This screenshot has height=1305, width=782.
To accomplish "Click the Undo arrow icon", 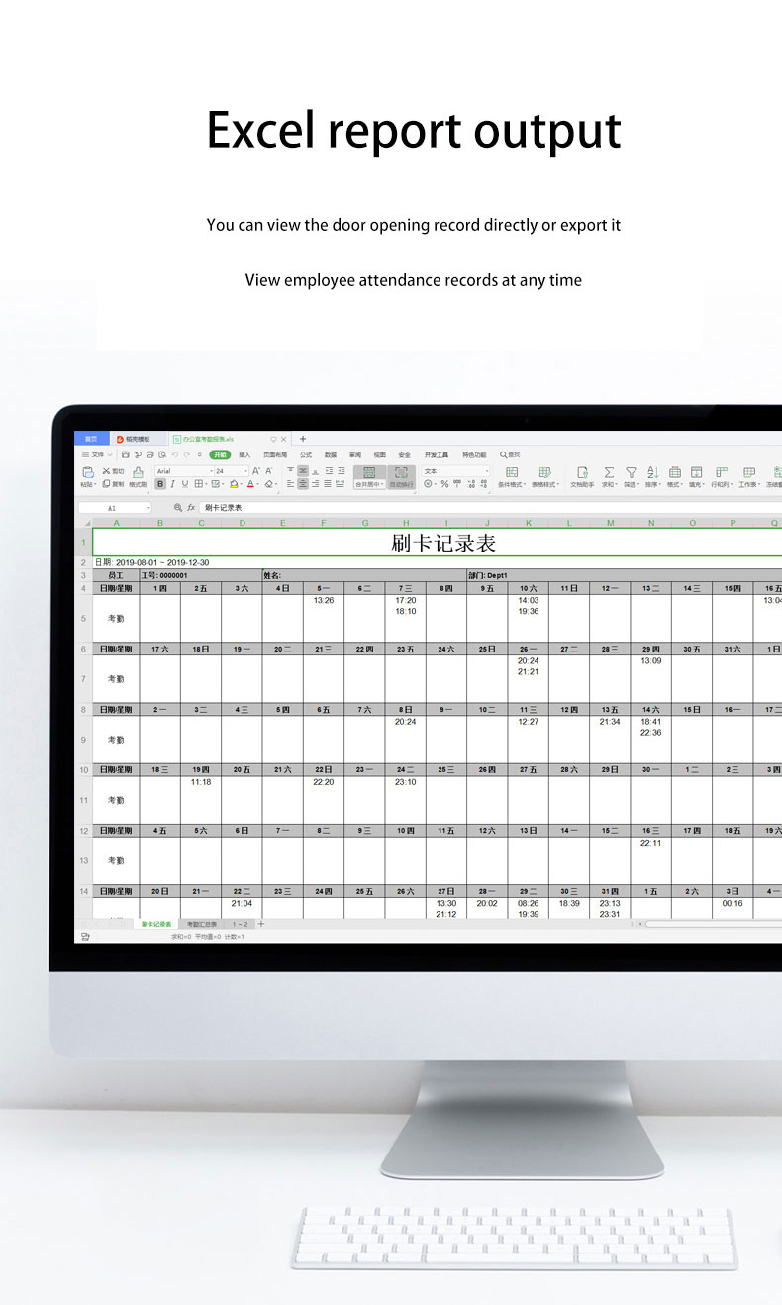I will pyautogui.click(x=174, y=454).
